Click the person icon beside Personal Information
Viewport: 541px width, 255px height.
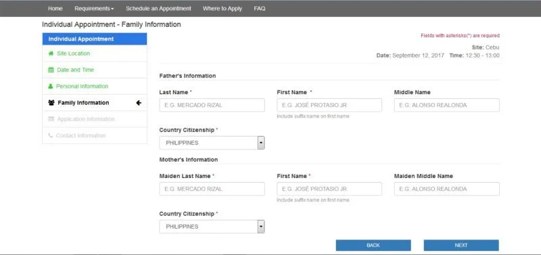pyautogui.click(x=51, y=87)
